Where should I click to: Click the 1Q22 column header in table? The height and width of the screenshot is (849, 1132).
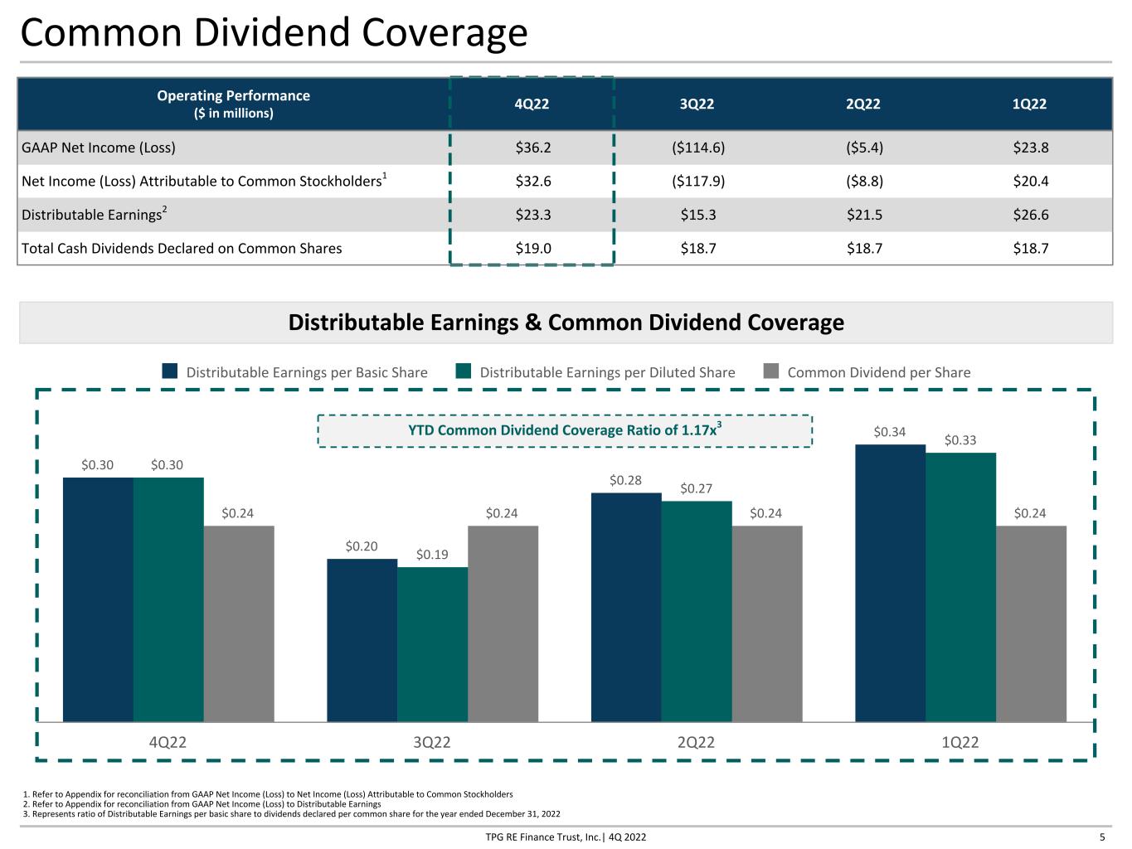pyautogui.click(x=1030, y=104)
